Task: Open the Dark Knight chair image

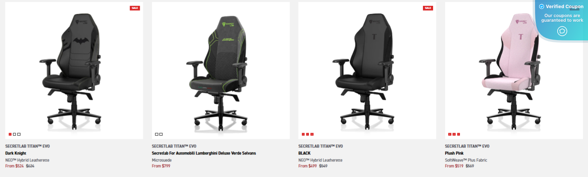Action: pos(74,71)
